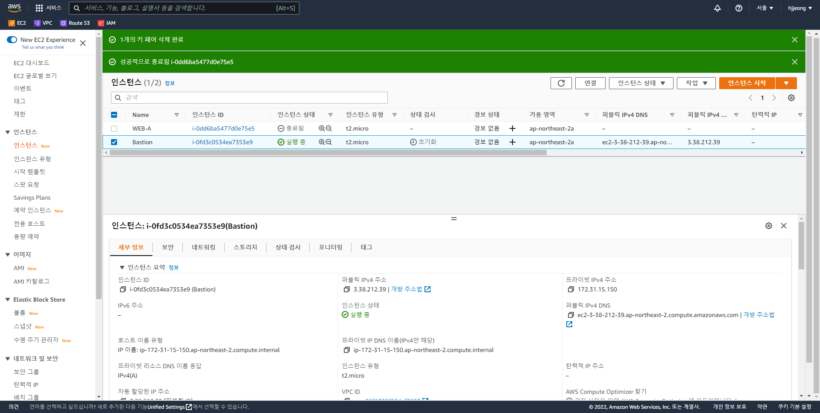Open the VPC shortcut in favorites bar
Viewport: 820px width, 413px height.
[x=43, y=23]
